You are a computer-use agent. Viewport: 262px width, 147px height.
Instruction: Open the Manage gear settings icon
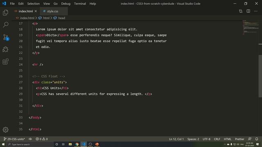point(5,130)
